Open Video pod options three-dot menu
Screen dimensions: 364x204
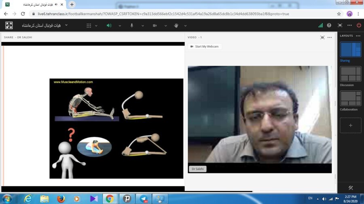330,37
